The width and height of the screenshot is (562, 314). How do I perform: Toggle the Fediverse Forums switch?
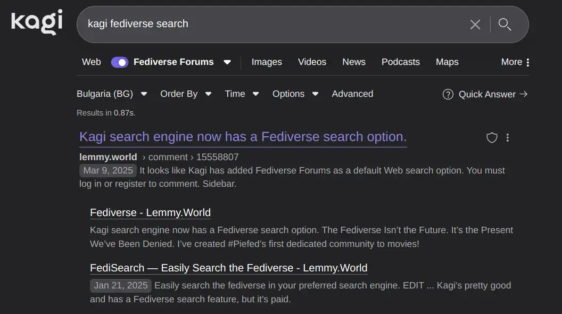click(x=120, y=62)
